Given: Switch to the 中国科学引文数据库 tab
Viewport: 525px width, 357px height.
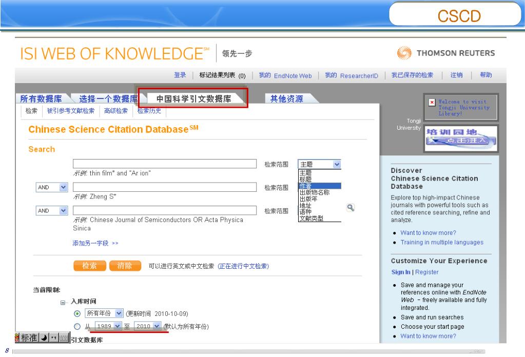Looking at the screenshot, I should tap(193, 98).
